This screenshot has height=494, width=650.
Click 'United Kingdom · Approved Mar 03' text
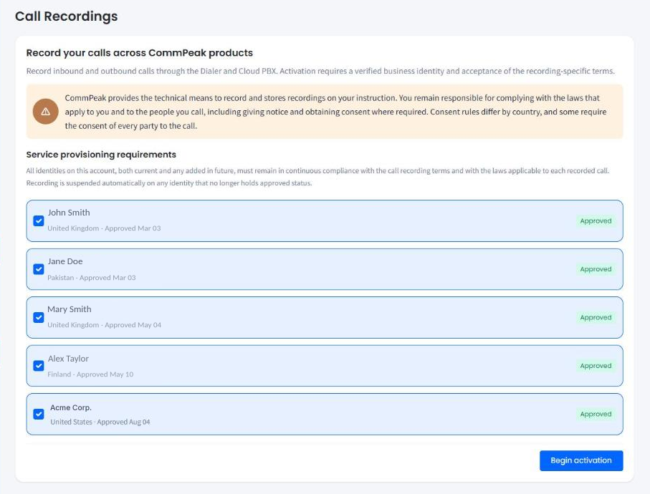pos(104,228)
